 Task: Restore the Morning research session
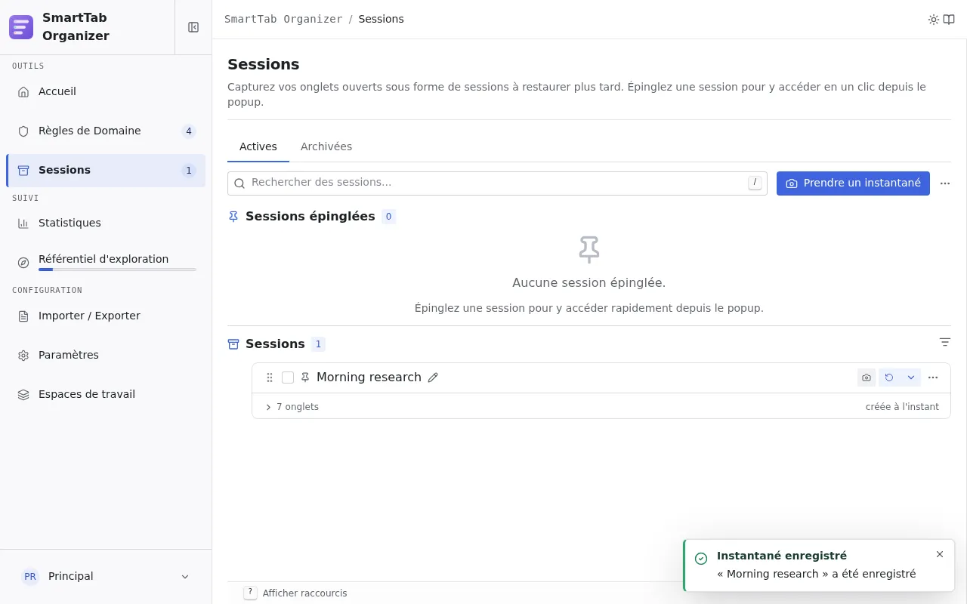(889, 377)
